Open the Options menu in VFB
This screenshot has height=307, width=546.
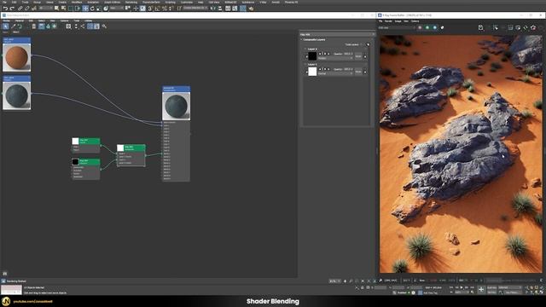(415, 21)
